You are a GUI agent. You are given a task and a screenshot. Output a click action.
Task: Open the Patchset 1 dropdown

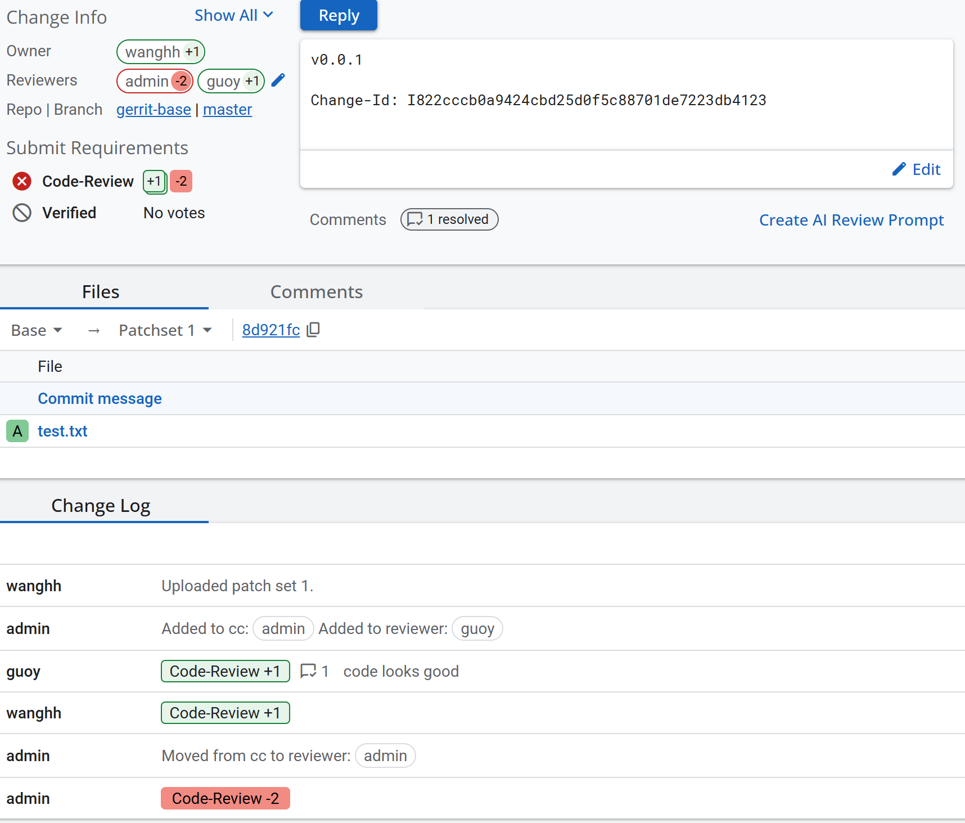(x=165, y=330)
